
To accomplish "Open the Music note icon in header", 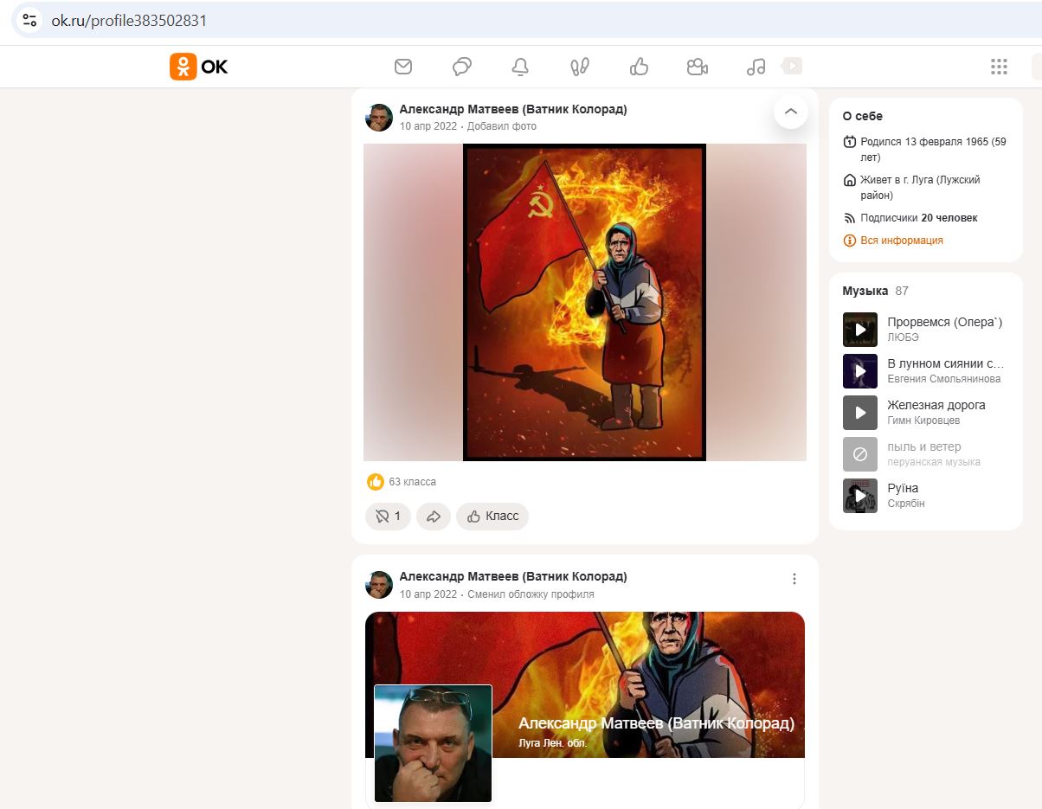I will click(756, 67).
